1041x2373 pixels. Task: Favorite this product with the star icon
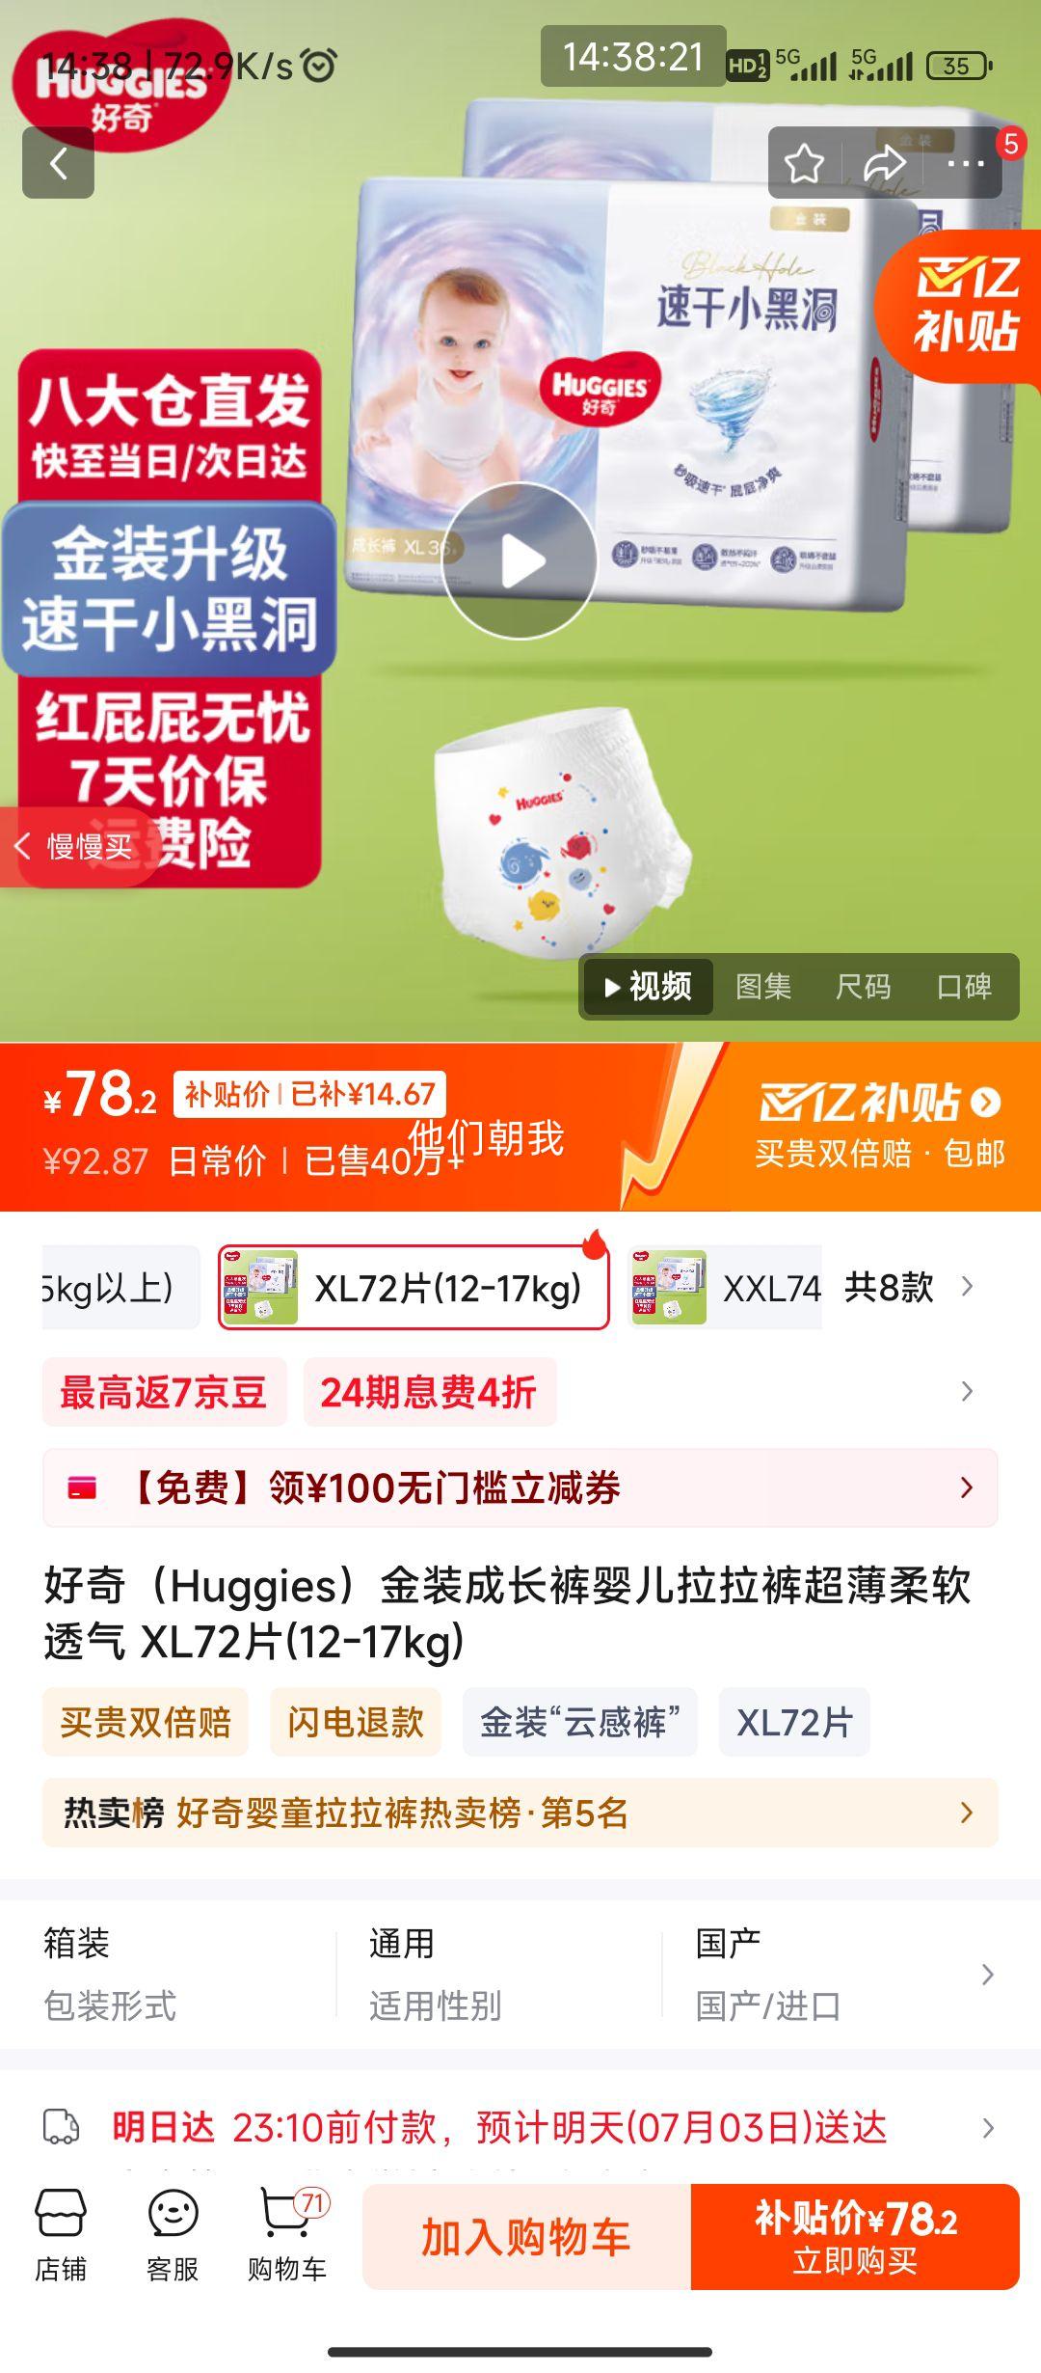click(x=804, y=164)
